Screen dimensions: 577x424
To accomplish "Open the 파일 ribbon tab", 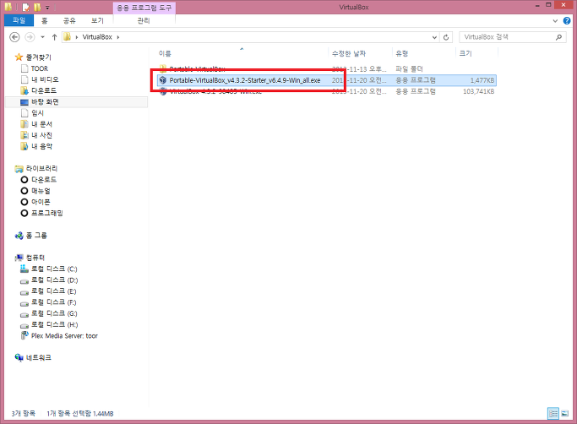I will click(x=19, y=20).
